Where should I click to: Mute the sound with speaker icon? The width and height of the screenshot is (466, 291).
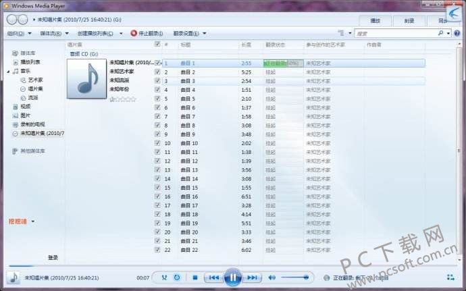point(271,277)
